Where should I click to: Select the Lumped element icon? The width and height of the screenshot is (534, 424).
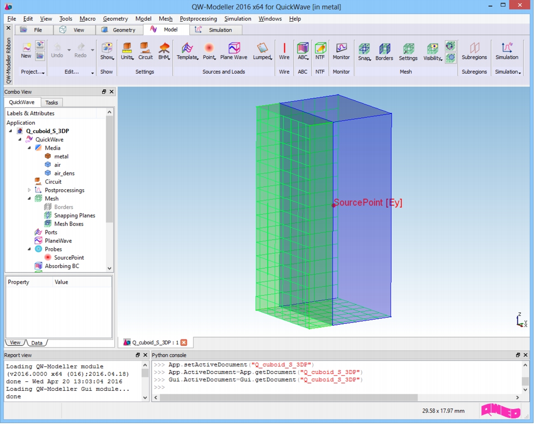tap(262, 51)
